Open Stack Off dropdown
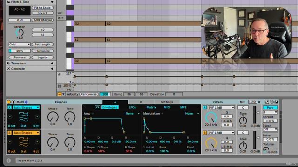Viewport: 298px width, 167px height. [x=270, y=129]
